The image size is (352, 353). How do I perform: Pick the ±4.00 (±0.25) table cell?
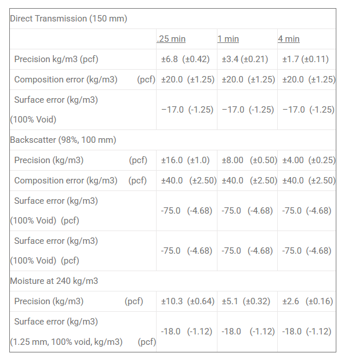click(309, 160)
